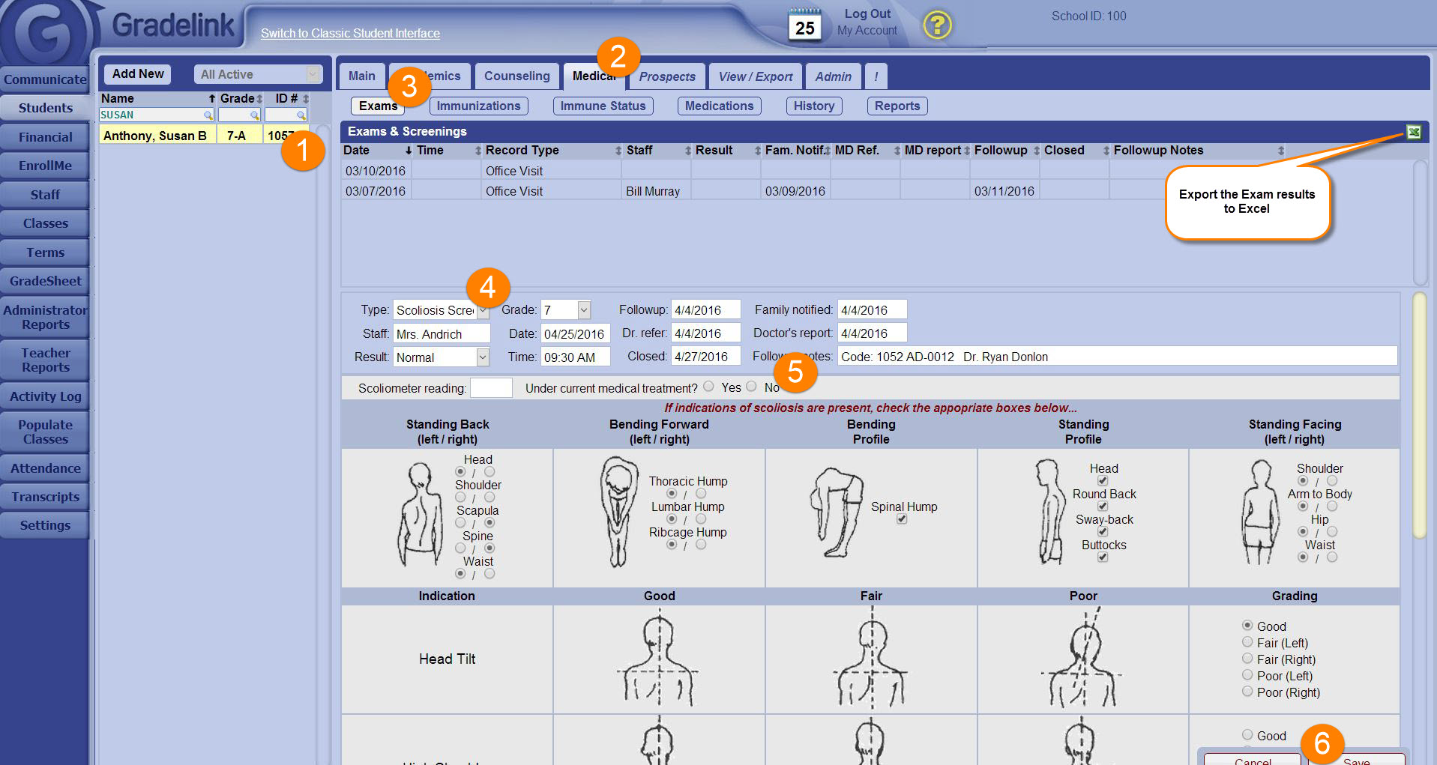
Task: Click the Export to Excel icon
Action: tap(1413, 132)
